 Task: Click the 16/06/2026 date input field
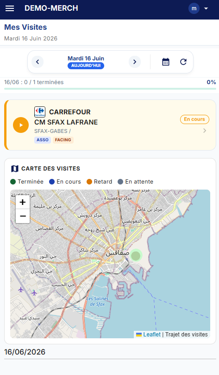110,352
